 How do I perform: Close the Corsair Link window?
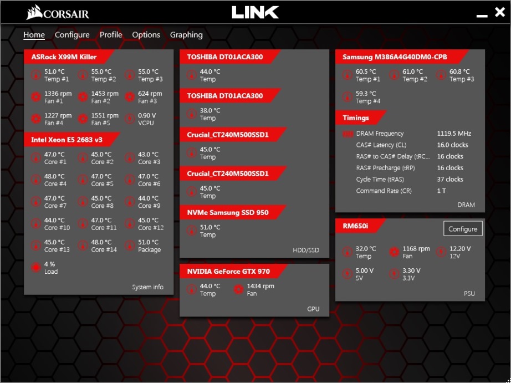pos(499,12)
